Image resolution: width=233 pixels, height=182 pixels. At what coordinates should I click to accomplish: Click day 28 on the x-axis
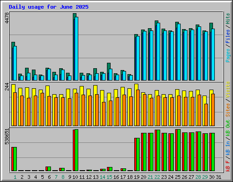coord(198,177)
